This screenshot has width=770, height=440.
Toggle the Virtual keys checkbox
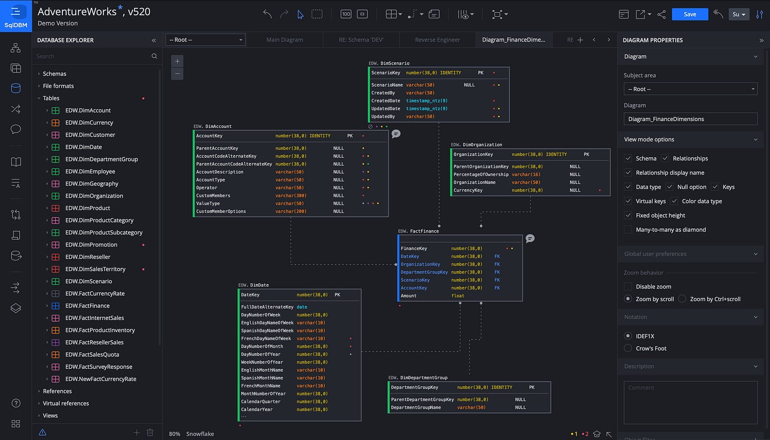coord(628,201)
